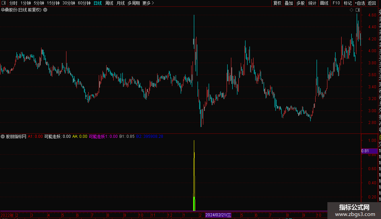
Task: Expand the 华鼎股份 title dropdown arrow
Action: tap(45, 10)
